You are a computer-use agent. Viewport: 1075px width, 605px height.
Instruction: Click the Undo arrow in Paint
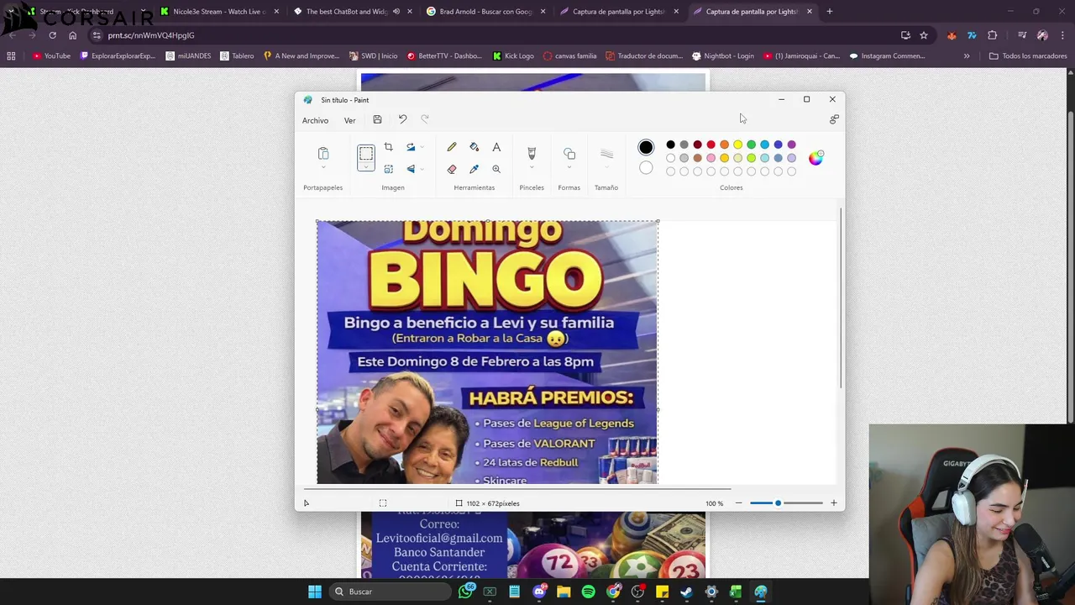pos(402,119)
